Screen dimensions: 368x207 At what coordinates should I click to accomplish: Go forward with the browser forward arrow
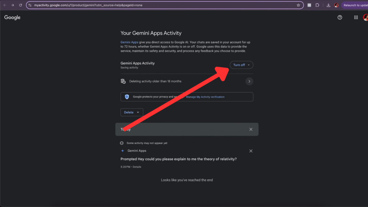click(13, 5)
